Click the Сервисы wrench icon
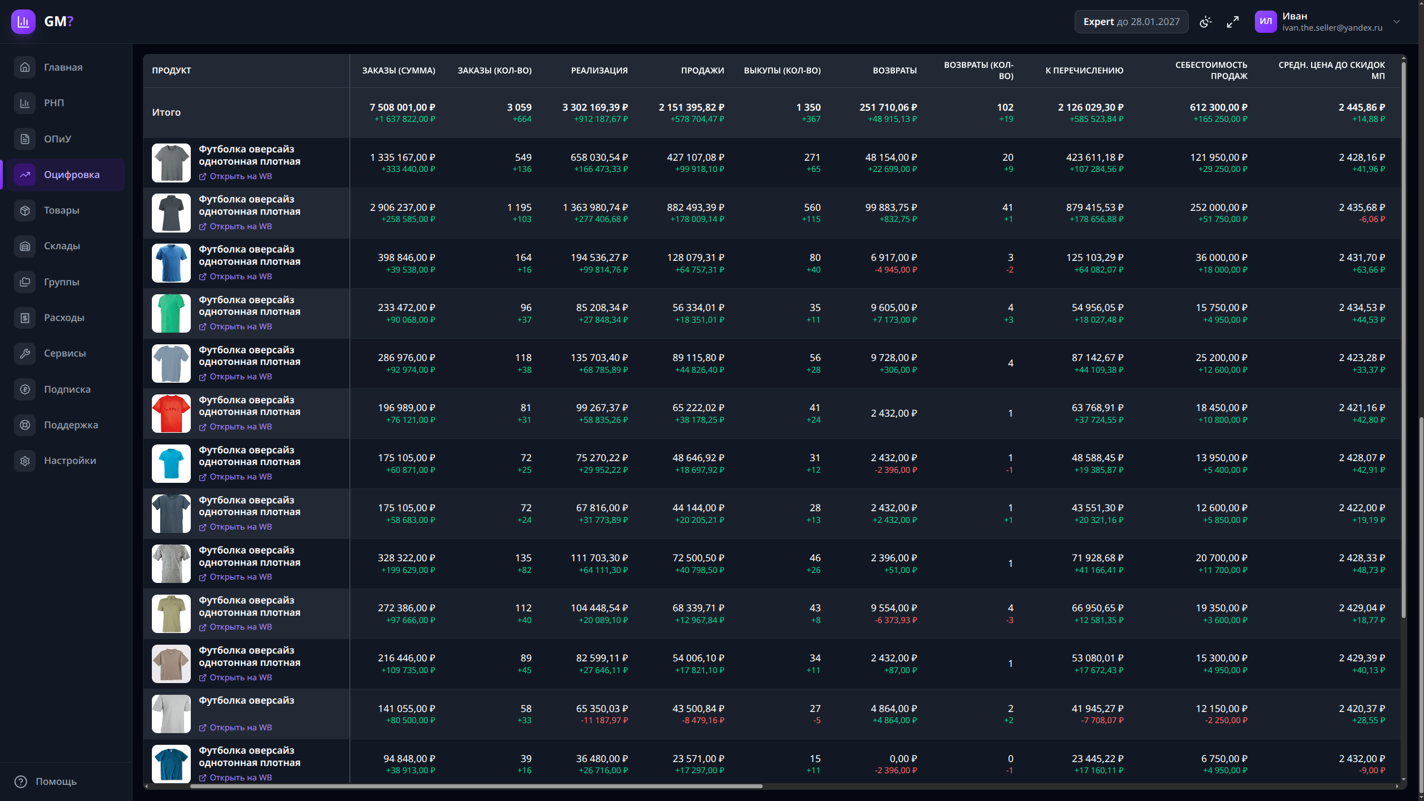 tap(25, 353)
